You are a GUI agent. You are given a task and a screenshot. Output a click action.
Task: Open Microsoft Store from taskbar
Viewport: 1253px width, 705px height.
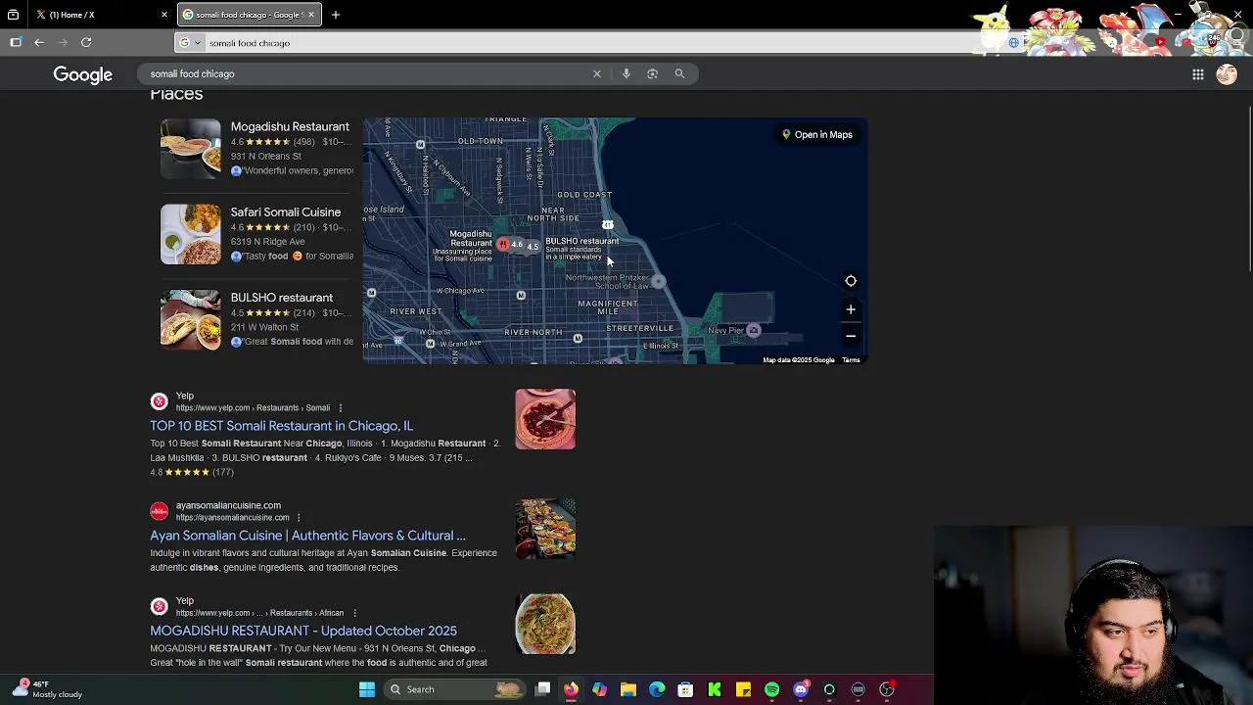[x=685, y=689]
